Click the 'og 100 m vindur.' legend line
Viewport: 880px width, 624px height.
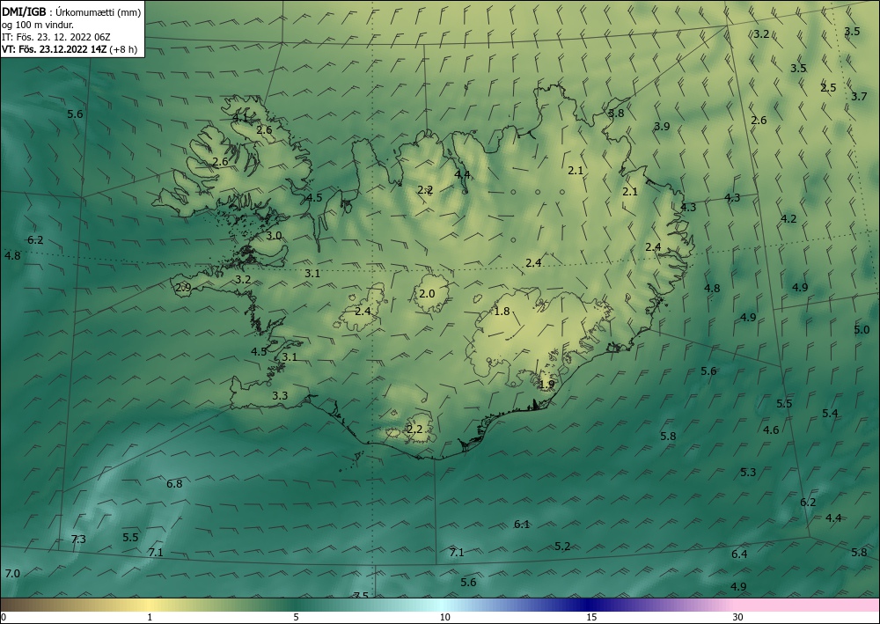point(38,25)
